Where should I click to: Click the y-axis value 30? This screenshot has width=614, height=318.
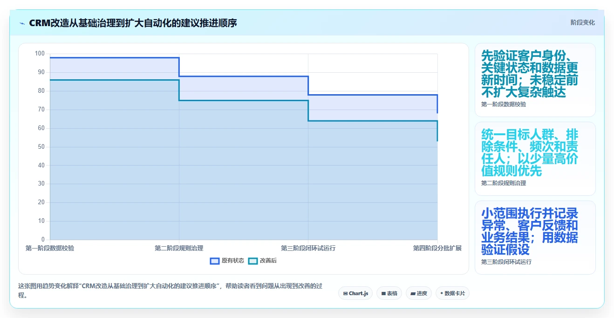pos(41,184)
